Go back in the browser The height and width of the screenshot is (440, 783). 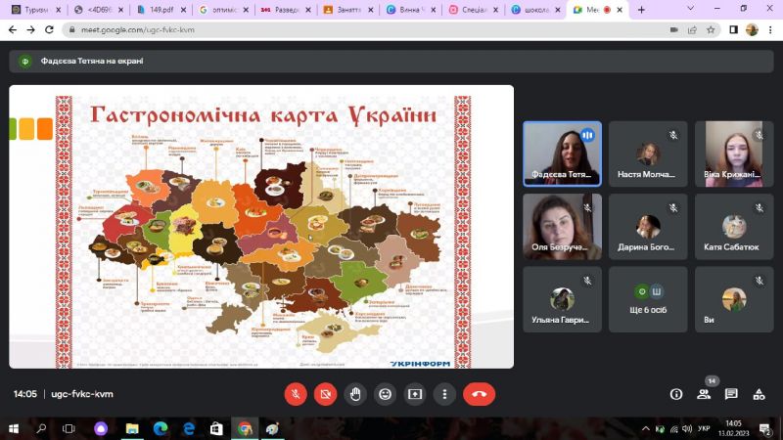[13, 30]
